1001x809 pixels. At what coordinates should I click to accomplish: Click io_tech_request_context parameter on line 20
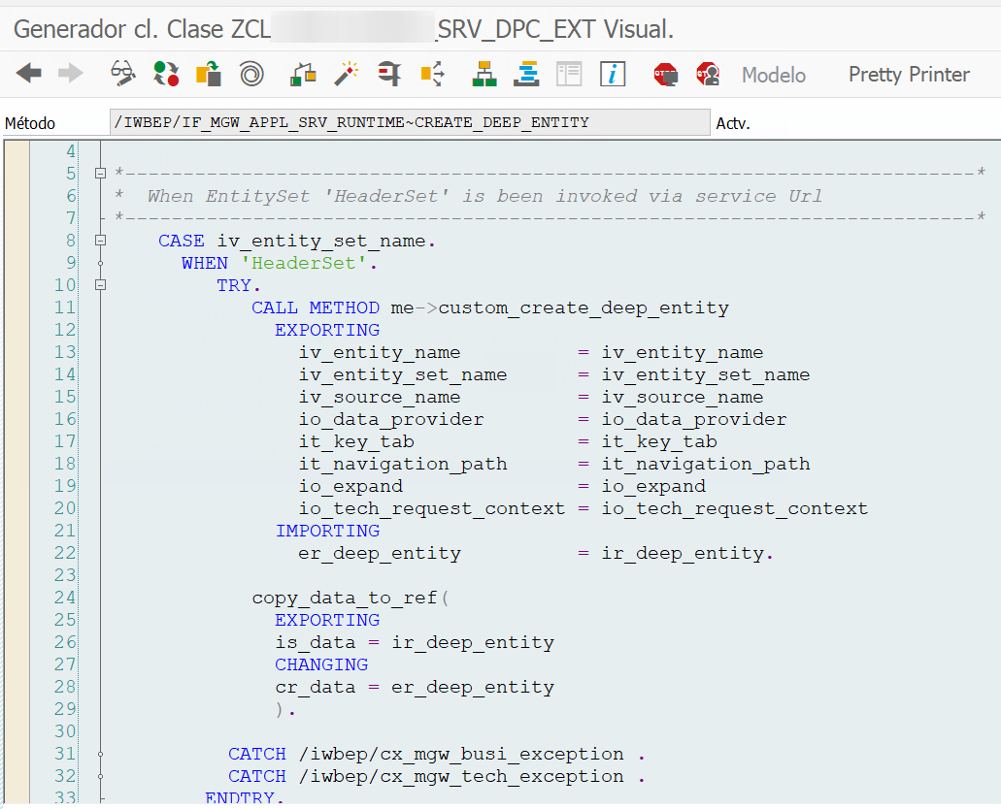click(x=431, y=509)
